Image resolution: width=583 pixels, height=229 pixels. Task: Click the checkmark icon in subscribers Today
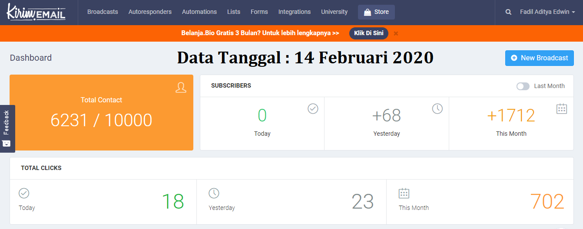[x=313, y=108]
